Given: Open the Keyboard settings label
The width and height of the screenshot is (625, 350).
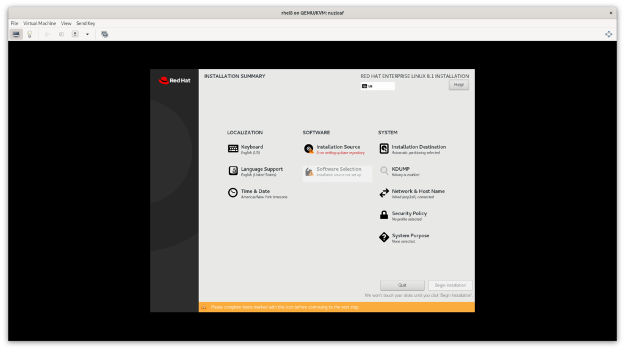Looking at the screenshot, I should (x=252, y=147).
